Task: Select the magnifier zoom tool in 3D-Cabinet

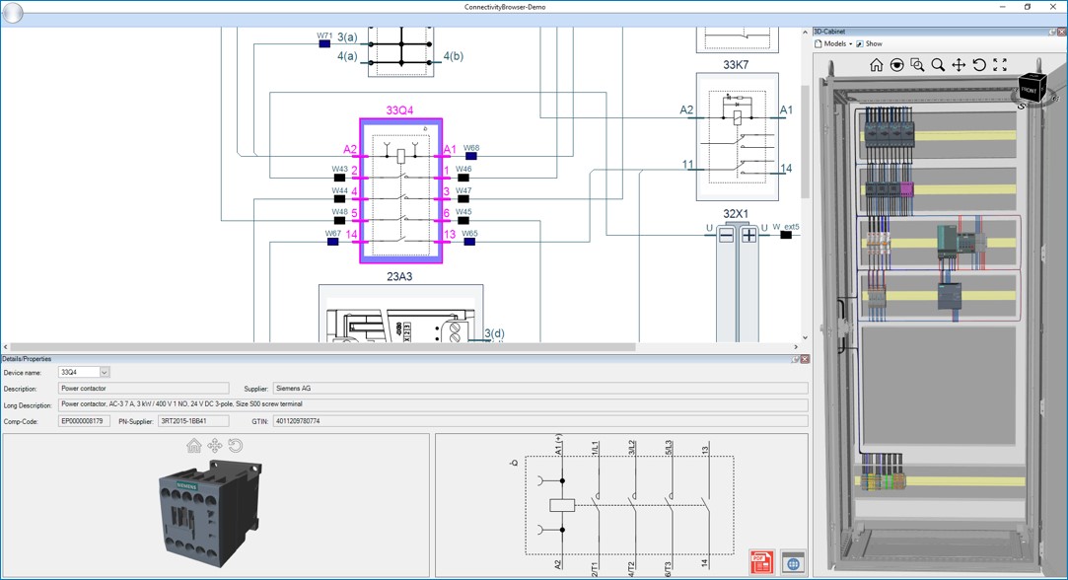Action: click(x=938, y=65)
